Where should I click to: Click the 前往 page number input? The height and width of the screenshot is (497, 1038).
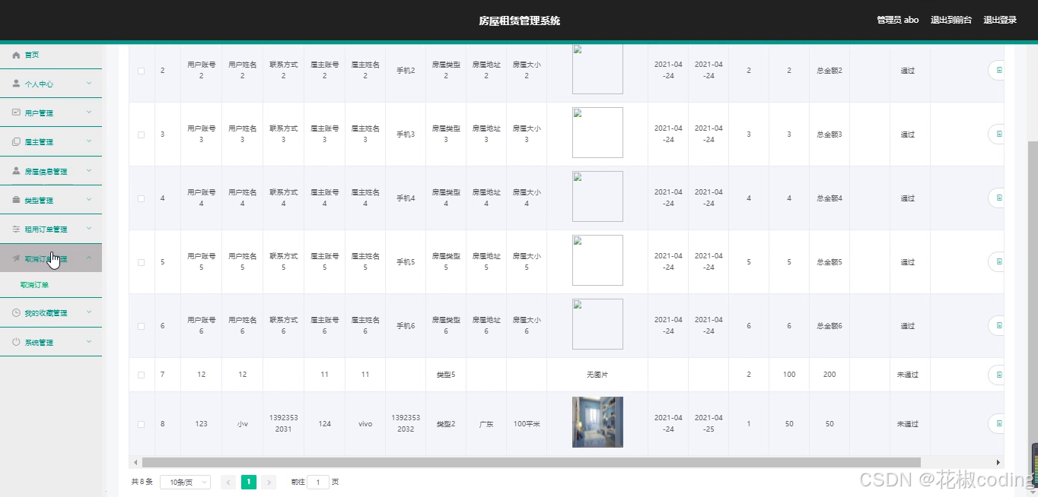point(318,482)
